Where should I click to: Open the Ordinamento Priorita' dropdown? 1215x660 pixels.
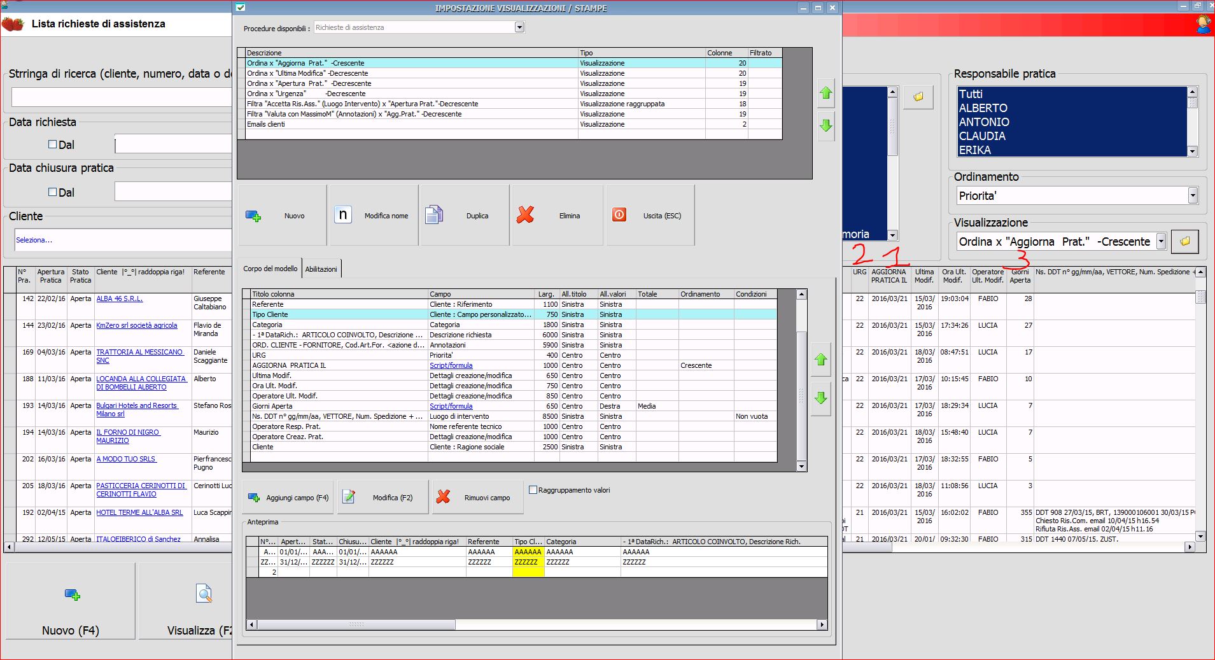1193,196
